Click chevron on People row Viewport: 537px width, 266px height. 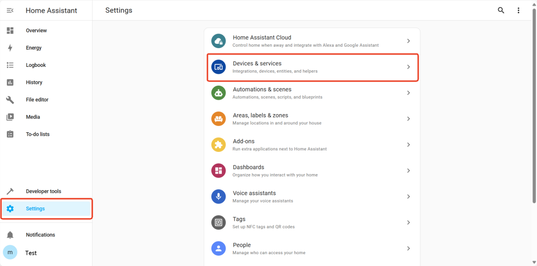click(x=408, y=249)
